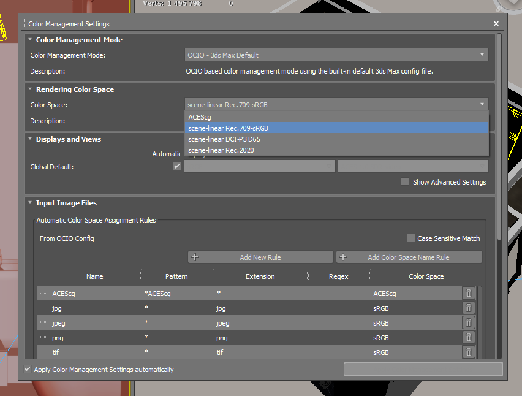Click sRGB color space of jpeg rule
Image resolution: width=522 pixels, height=396 pixels.
coord(381,323)
